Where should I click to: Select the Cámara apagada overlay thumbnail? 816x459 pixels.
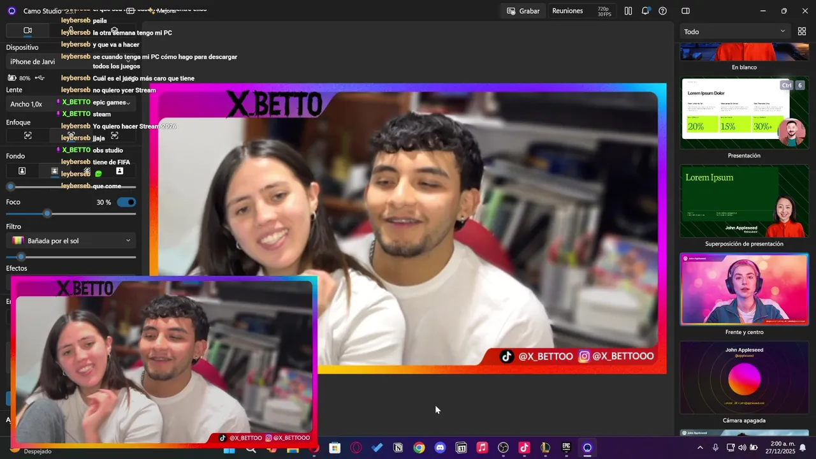(x=744, y=377)
